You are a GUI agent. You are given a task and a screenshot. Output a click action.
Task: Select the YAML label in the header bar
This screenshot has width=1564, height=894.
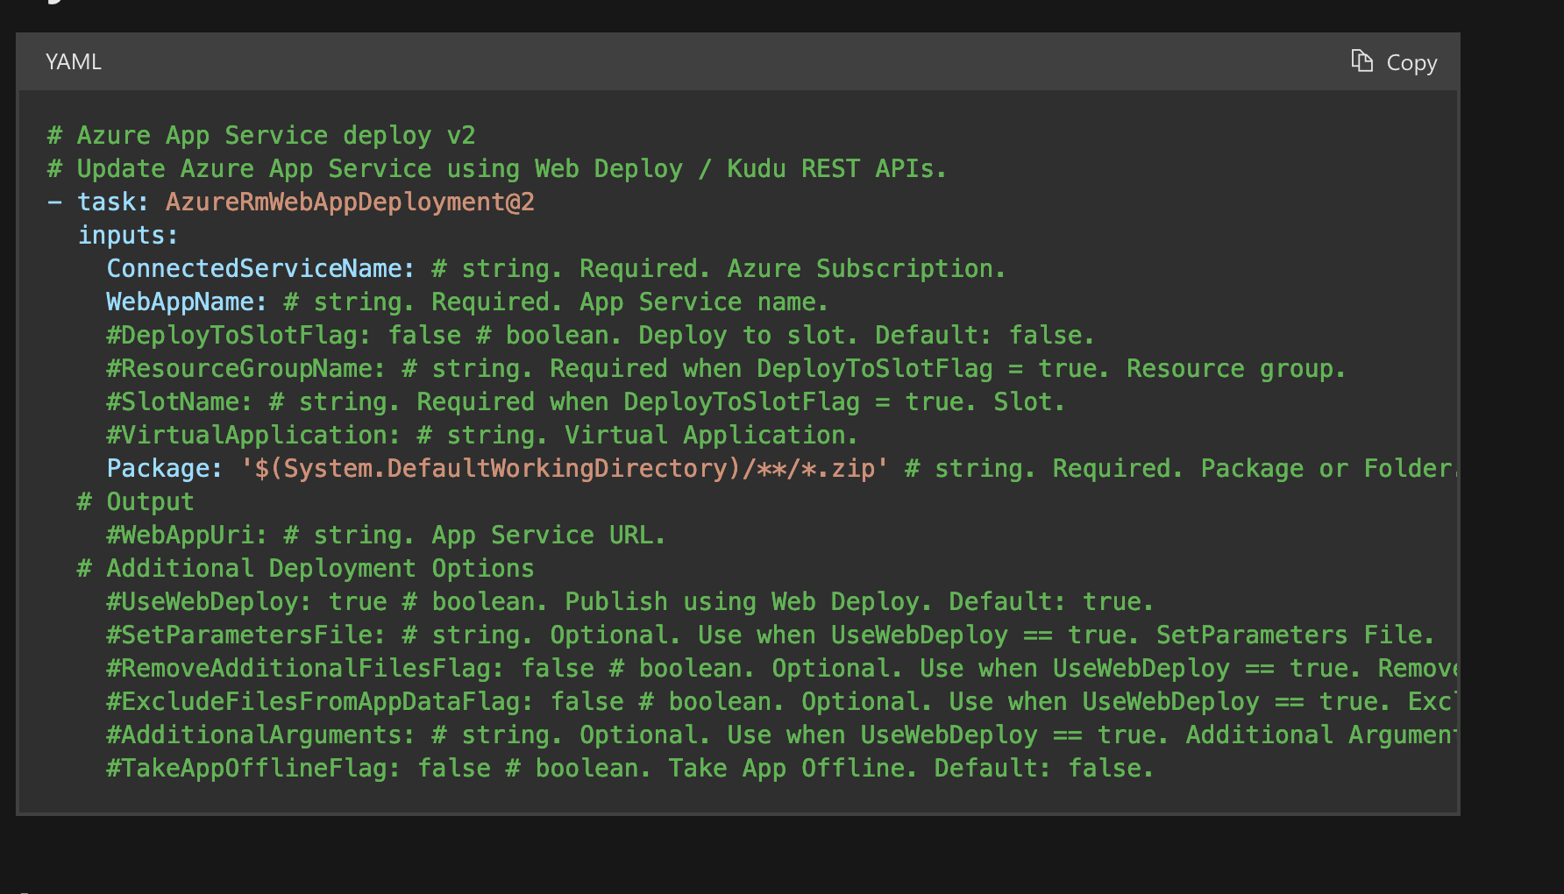(x=73, y=61)
